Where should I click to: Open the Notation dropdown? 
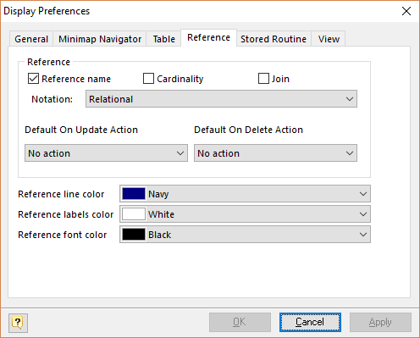tap(221, 99)
